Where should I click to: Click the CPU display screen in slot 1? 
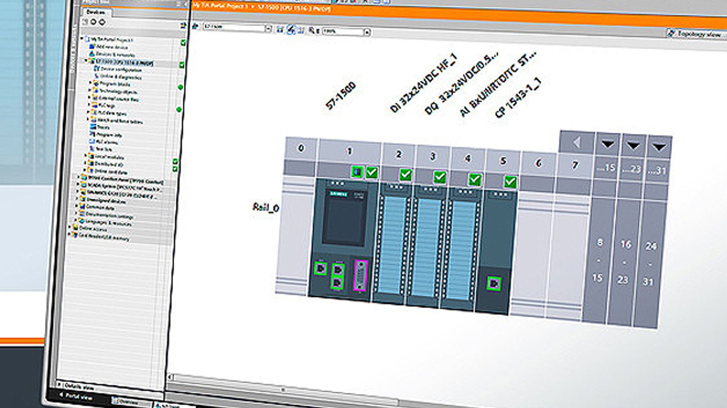[344, 218]
